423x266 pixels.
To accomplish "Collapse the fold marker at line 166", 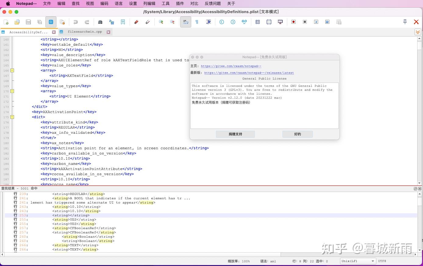I will pos(12,70).
